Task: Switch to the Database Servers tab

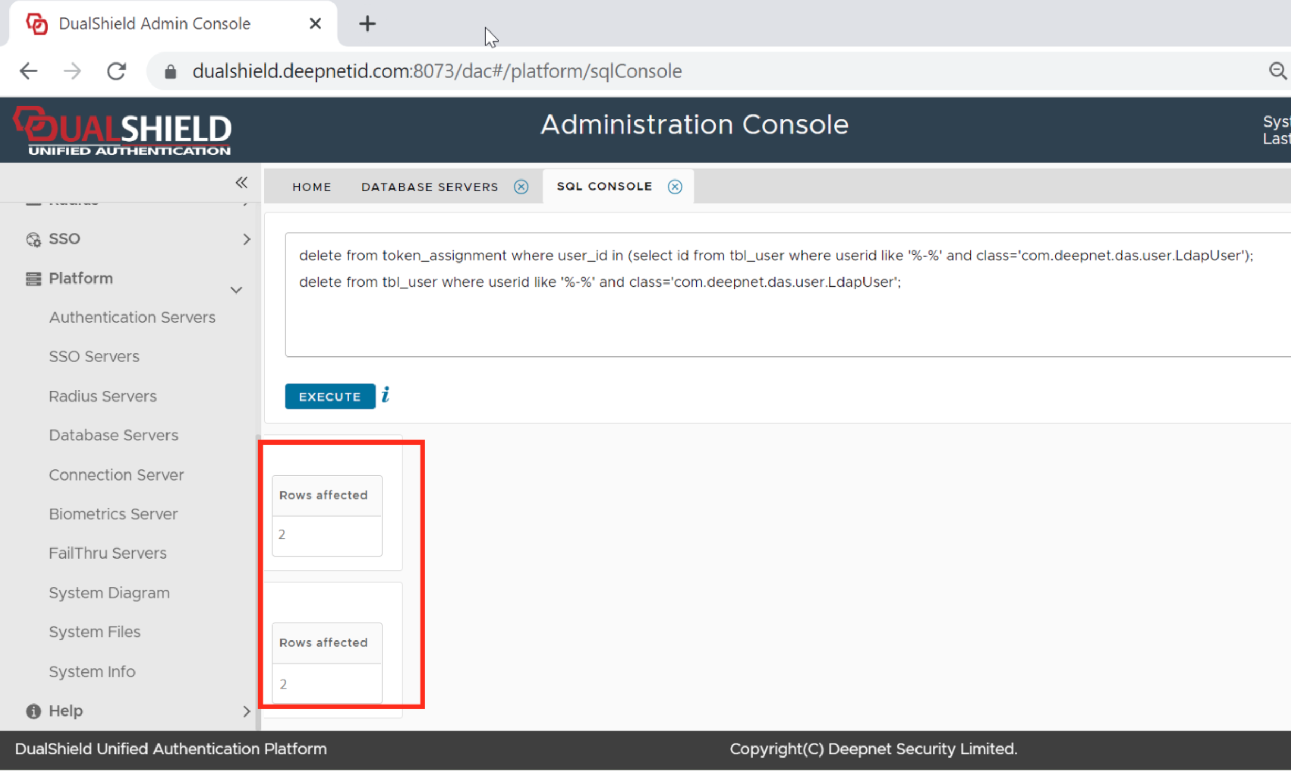Action: [x=429, y=187]
